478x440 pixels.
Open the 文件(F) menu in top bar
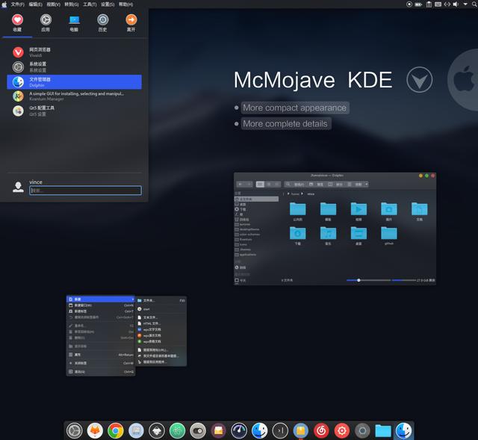pyautogui.click(x=17, y=4)
